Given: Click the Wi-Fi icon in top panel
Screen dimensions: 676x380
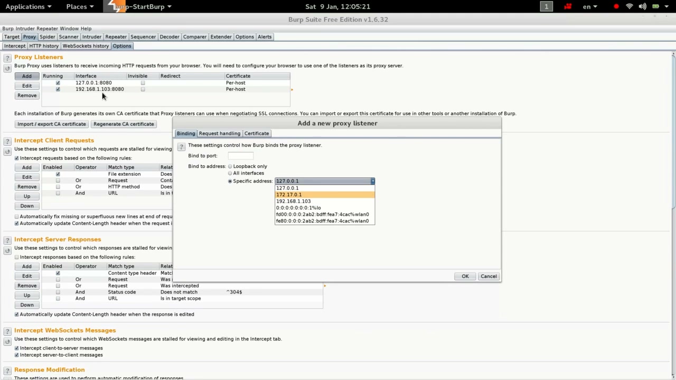Looking at the screenshot, I should pyautogui.click(x=630, y=6).
